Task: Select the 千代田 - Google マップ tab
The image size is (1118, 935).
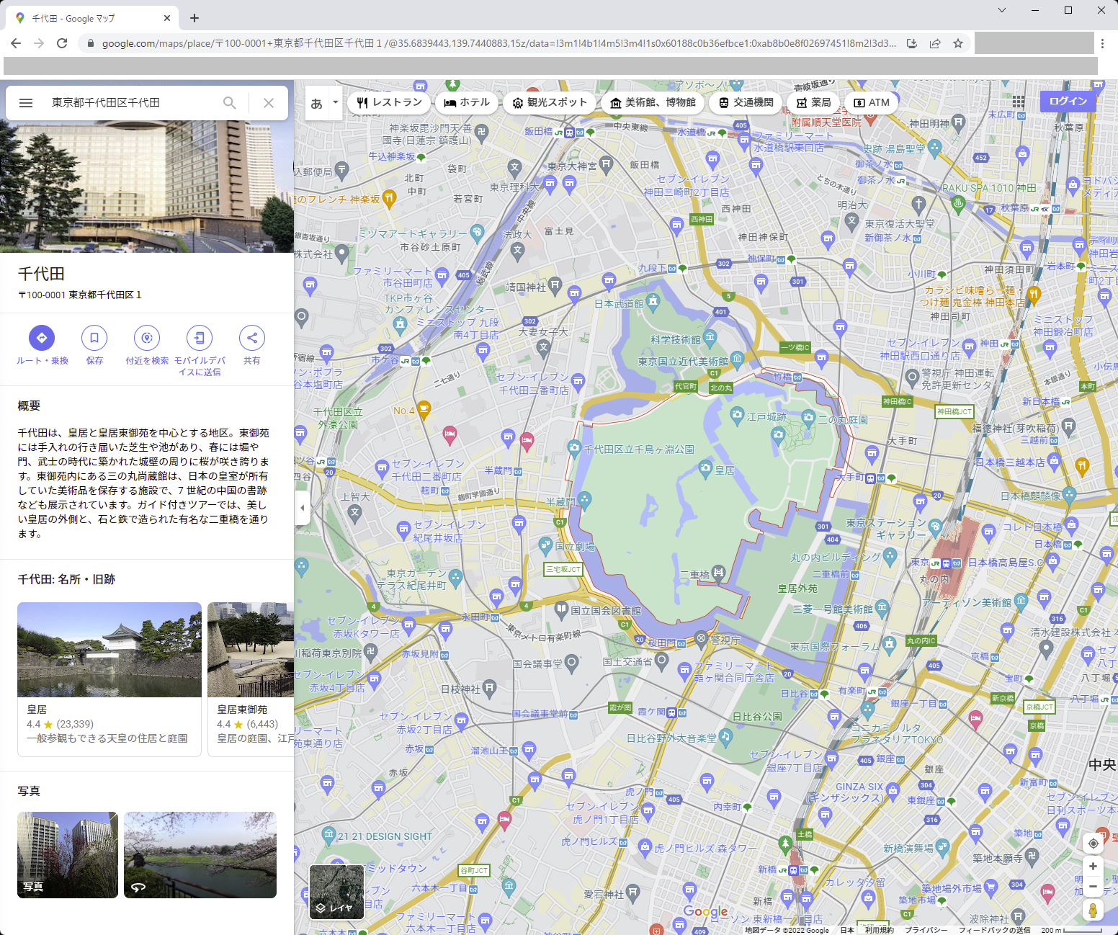Action: [94, 18]
